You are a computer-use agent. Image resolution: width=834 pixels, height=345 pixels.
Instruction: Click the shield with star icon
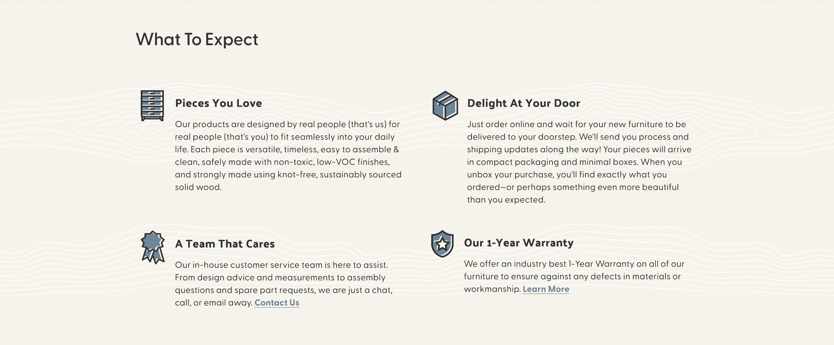click(x=442, y=243)
